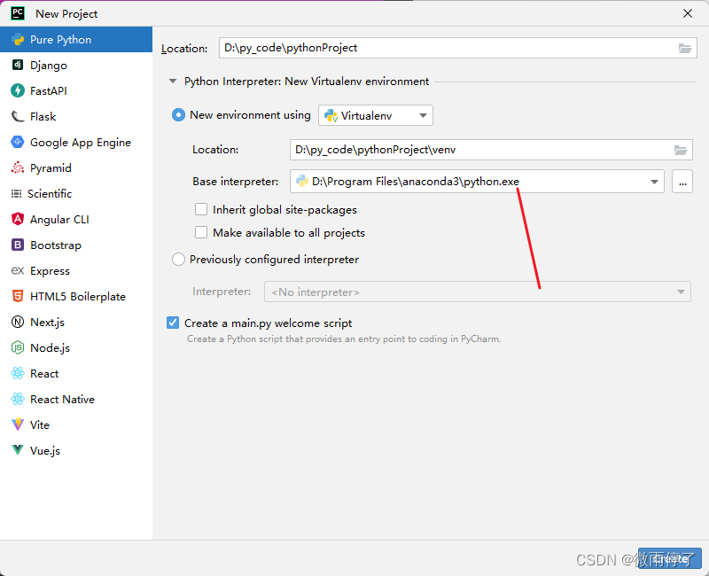Click the Node.js hexagon icon
This screenshot has height=576, width=709.
pos(18,347)
